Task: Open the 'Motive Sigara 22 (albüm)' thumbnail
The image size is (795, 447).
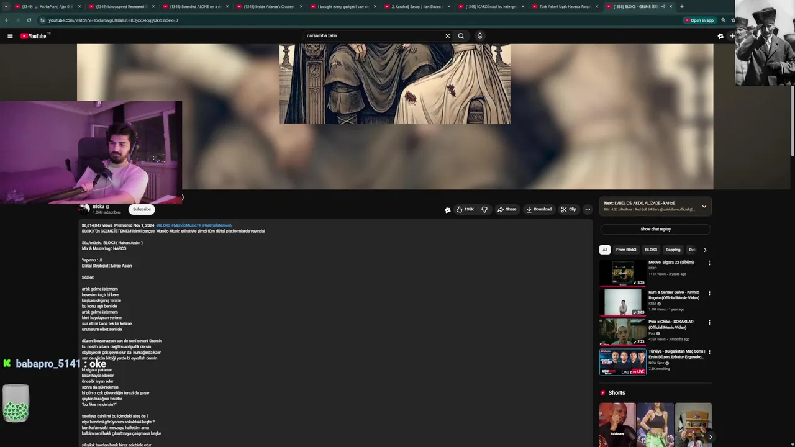Action: [623, 273]
